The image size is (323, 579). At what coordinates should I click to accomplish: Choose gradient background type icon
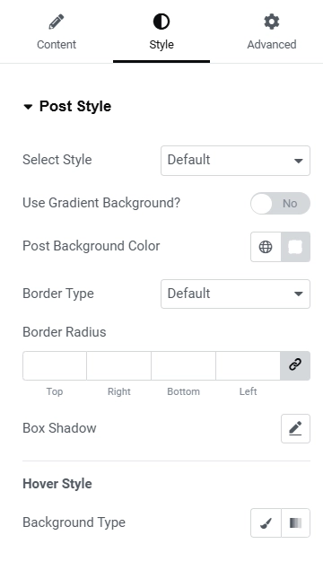[x=296, y=522]
